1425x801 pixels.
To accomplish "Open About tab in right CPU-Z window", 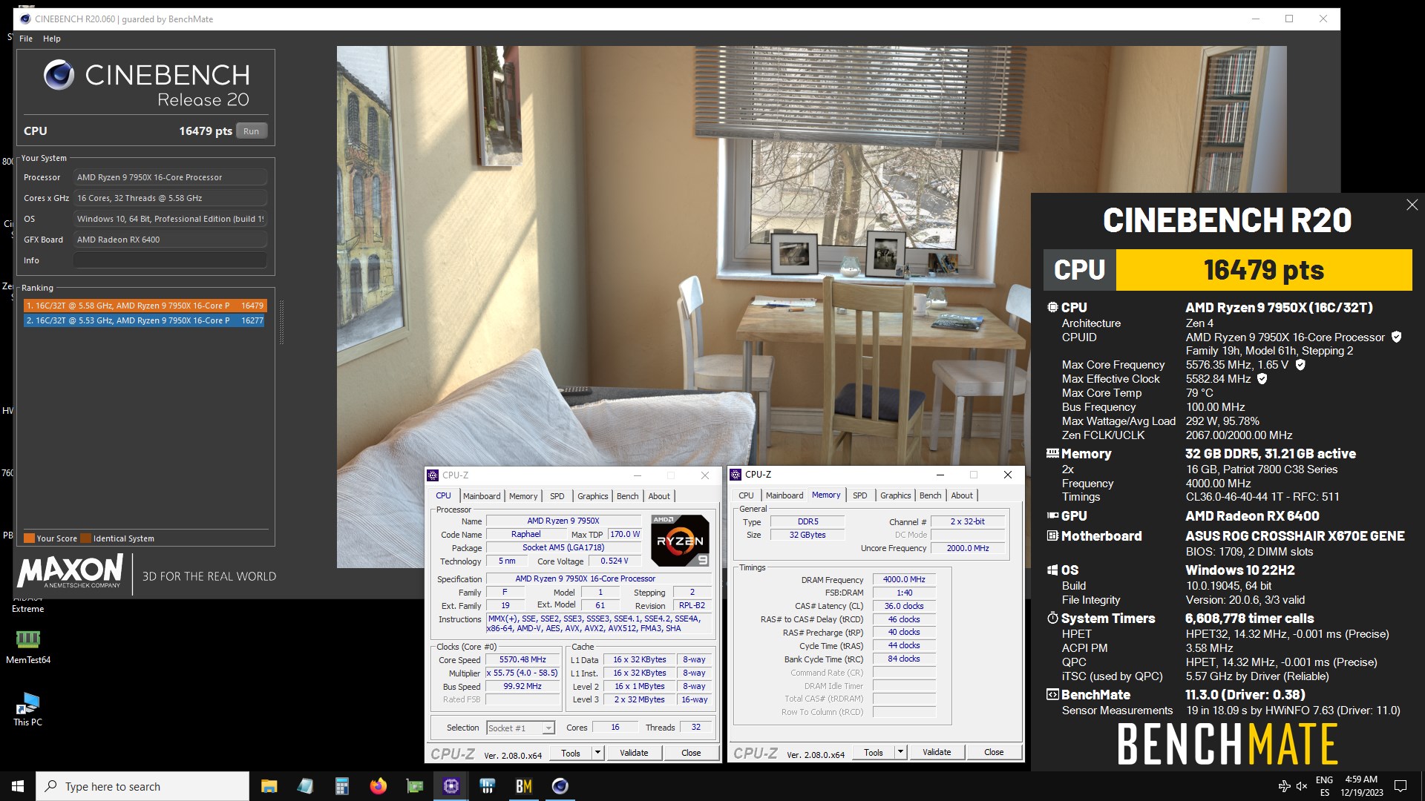I will [x=962, y=495].
